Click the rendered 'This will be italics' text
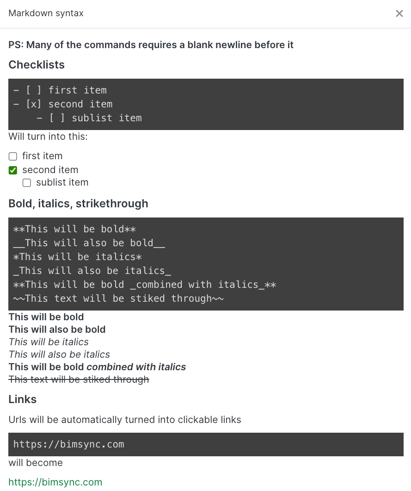The height and width of the screenshot is (491, 411). pos(49,342)
